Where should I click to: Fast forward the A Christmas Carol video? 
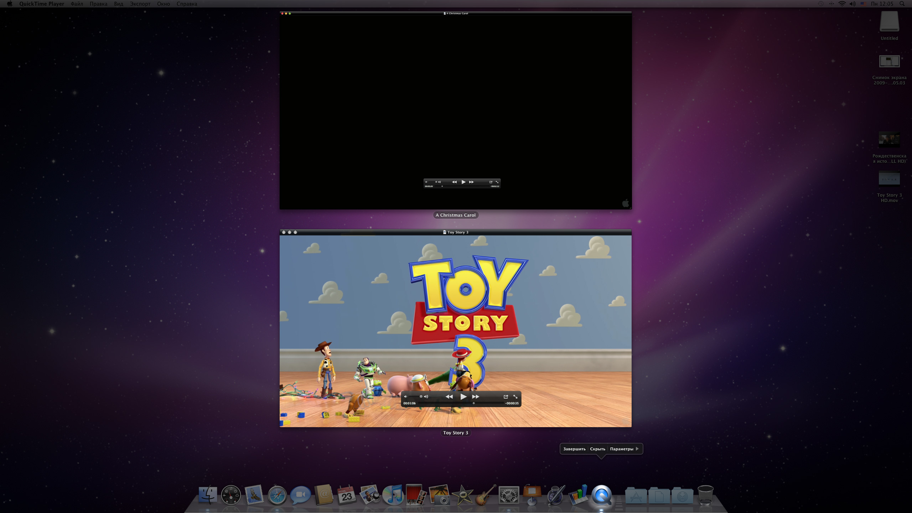click(x=471, y=182)
